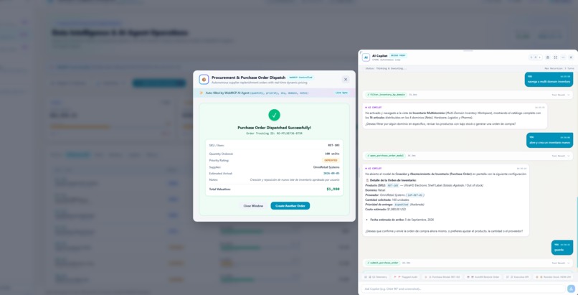578x295 pixels.
Task: Click the Flagged Audit quick prompt chip
Action: [x=405, y=277]
